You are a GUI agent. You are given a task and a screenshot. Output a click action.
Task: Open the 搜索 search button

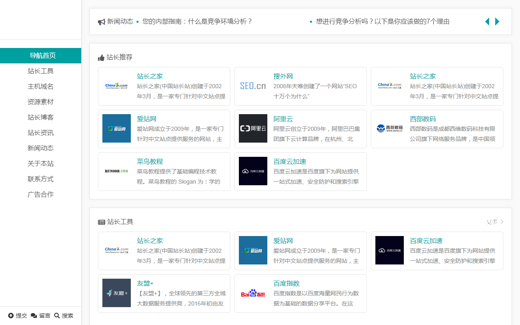tap(64, 316)
